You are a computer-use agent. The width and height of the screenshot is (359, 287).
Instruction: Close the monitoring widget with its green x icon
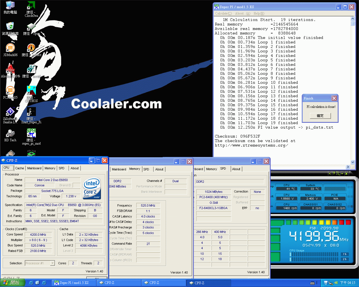pyautogui.click(x=346, y=173)
